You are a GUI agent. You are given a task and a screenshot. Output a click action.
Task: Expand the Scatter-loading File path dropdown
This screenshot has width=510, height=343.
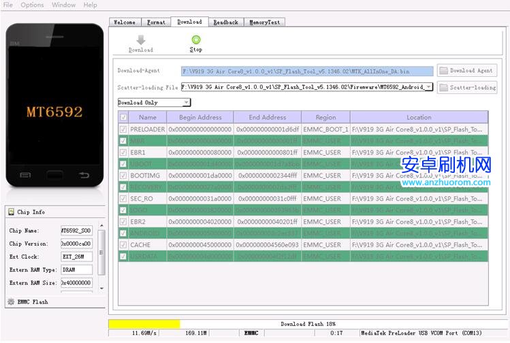click(x=429, y=87)
